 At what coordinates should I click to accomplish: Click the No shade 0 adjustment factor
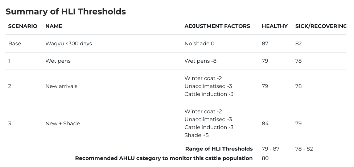(199, 43)
